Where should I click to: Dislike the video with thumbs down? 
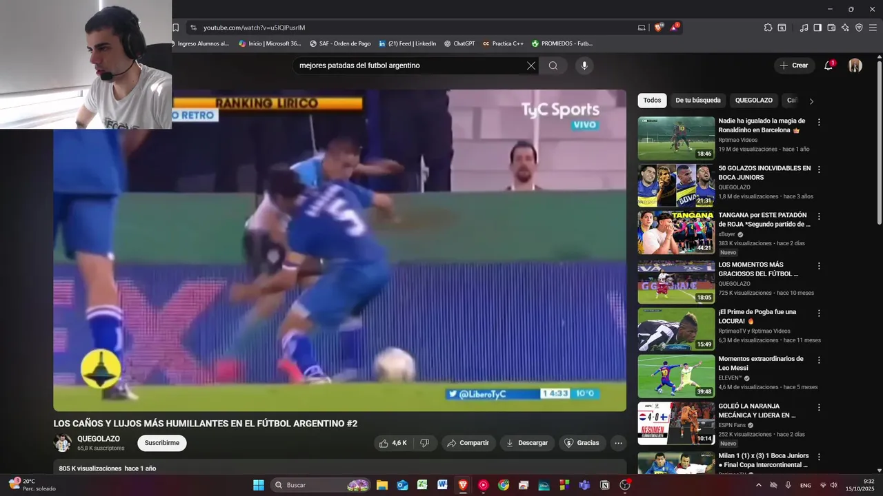click(425, 443)
